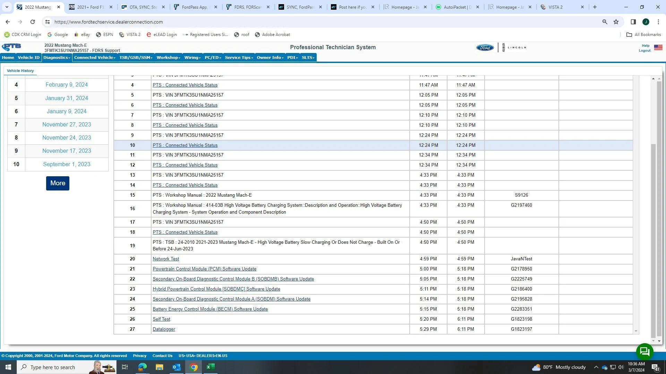Open the Network Test link

tap(166, 259)
